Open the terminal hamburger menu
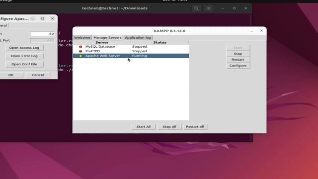 click(209, 8)
